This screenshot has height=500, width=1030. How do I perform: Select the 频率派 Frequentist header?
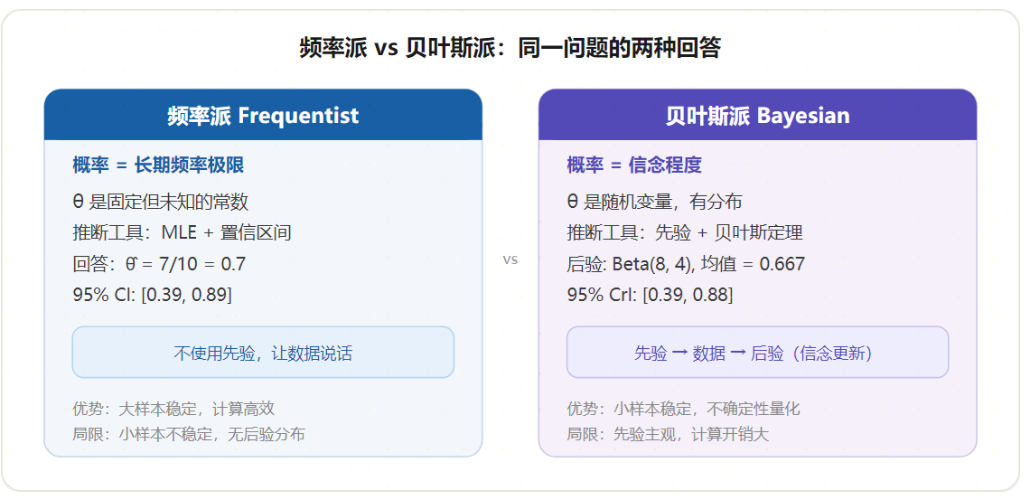[x=263, y=115]
